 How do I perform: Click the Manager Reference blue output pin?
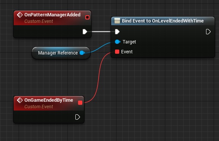point(82,53)
